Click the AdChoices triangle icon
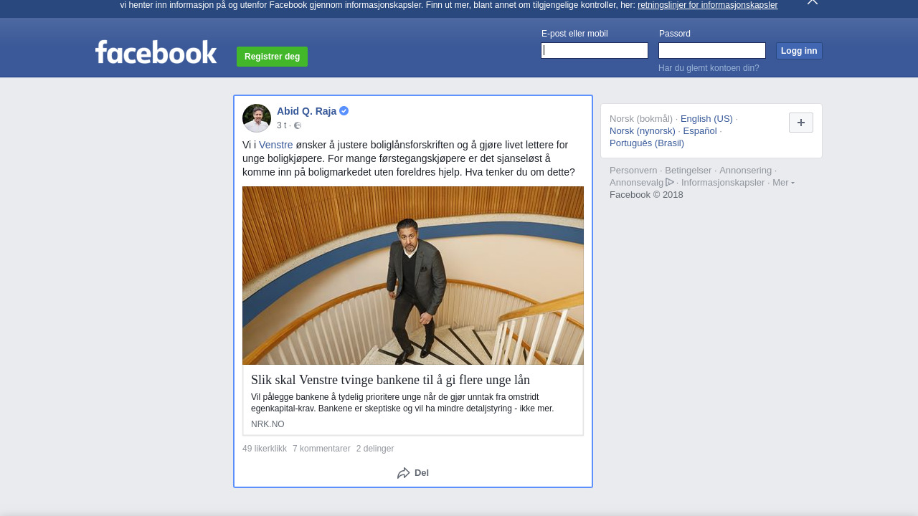This screenshot has height=516, width=918. tap(670, 182)
